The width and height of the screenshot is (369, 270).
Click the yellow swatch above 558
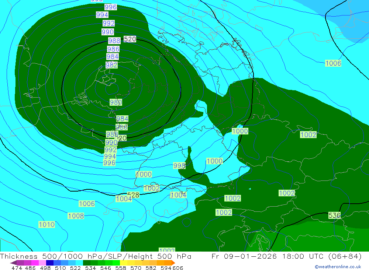[x=124, y=263]
